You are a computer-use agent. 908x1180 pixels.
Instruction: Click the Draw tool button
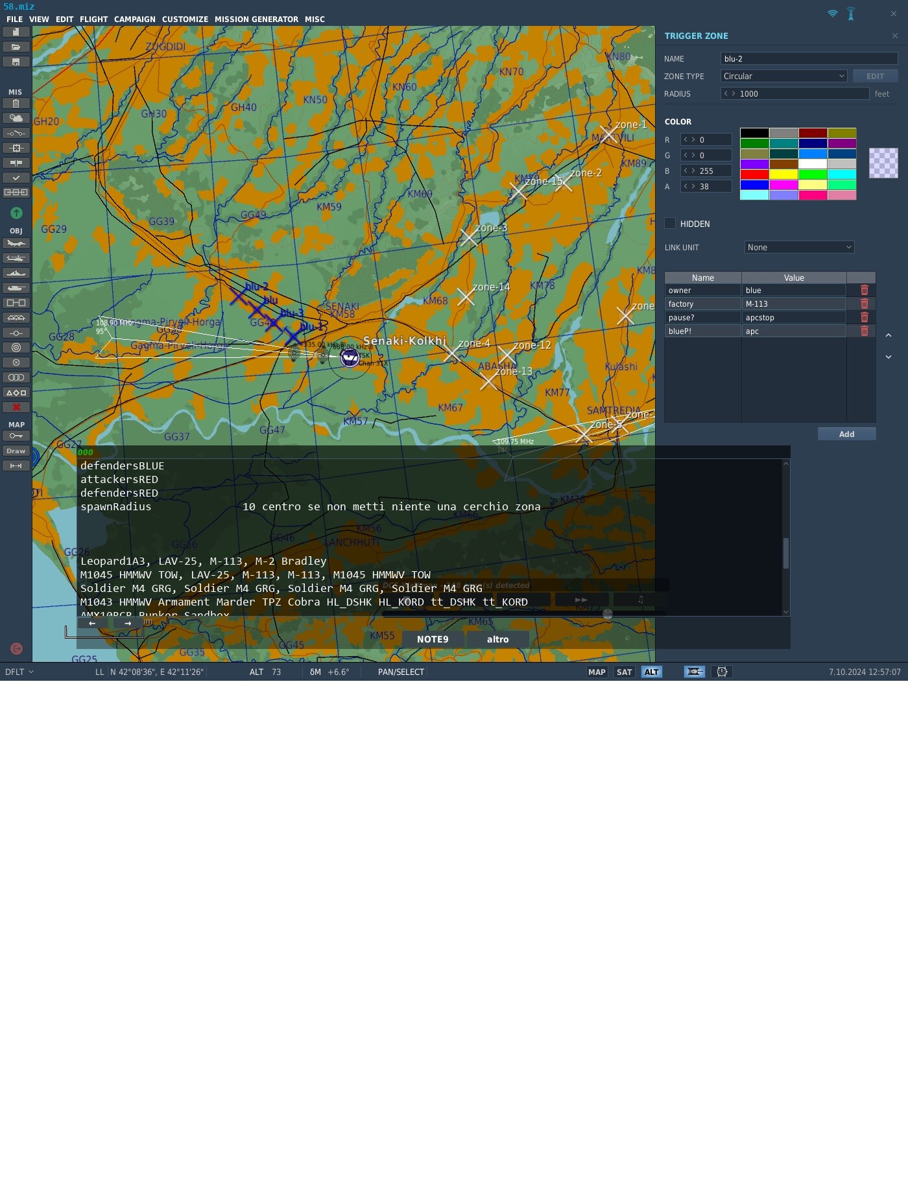(x=16, y=451)
